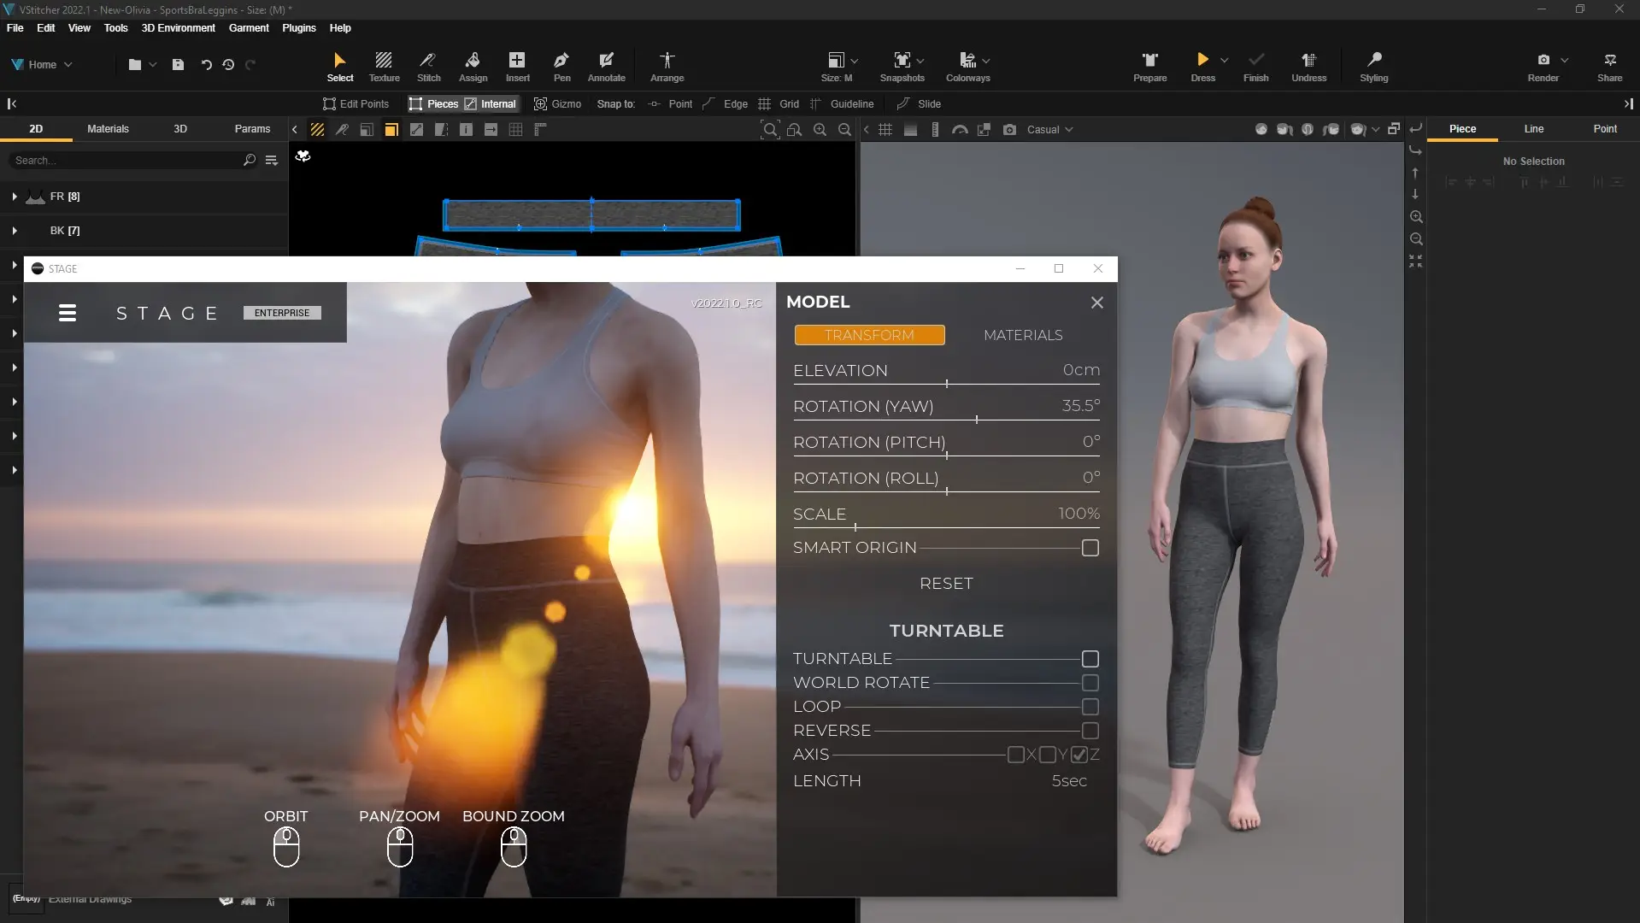Expand the FR [8] tree group

tap(15, 197)
